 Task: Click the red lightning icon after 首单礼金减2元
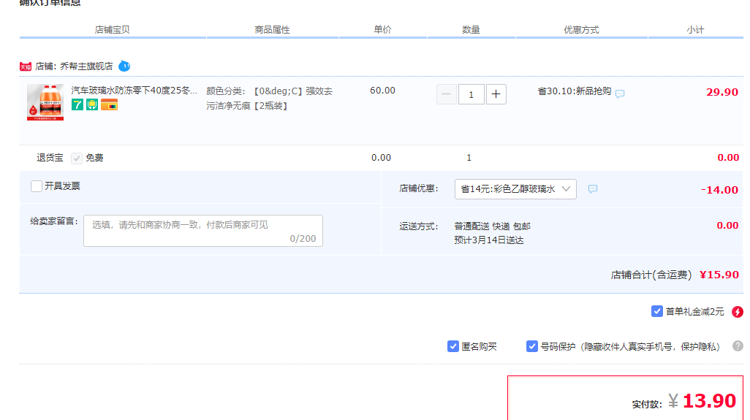point(737,312)
